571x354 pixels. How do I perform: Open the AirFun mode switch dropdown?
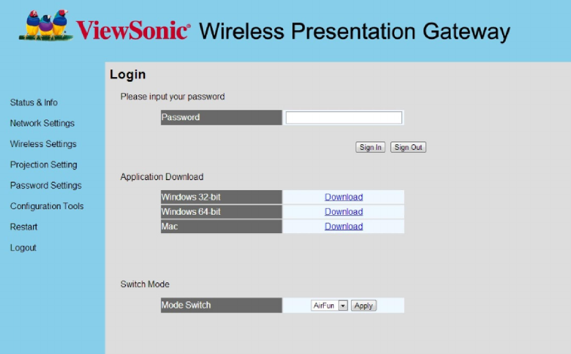pos(330,305)
